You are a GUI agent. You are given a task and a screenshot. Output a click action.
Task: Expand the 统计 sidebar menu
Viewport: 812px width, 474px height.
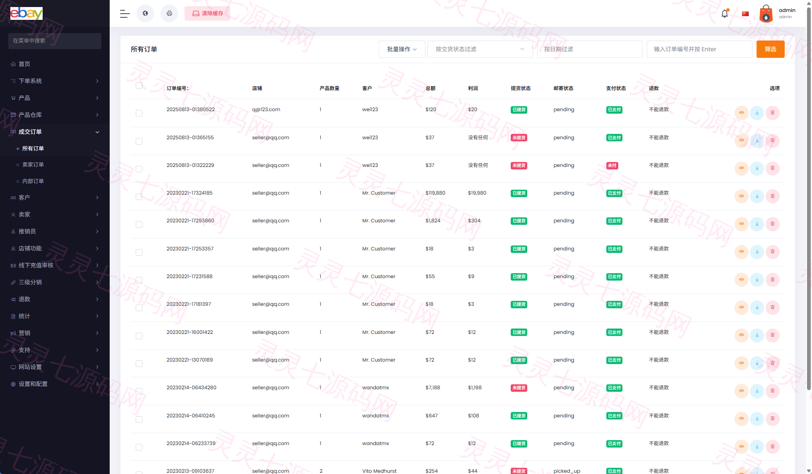pos(55,316)
